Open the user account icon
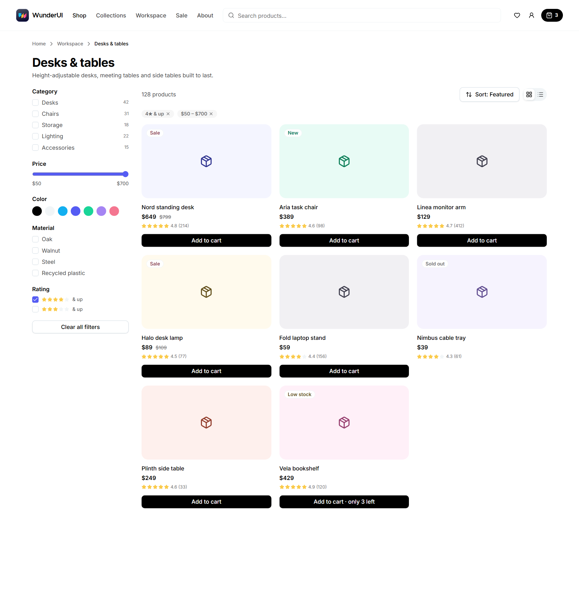Viewport: 579px width, 603px height. click(x=531, y=15)
